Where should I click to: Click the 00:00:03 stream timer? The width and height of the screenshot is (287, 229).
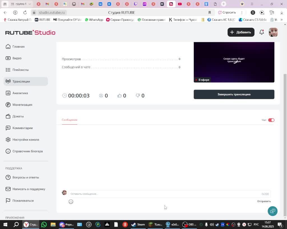pyautogui.click(x=79, y=95)
